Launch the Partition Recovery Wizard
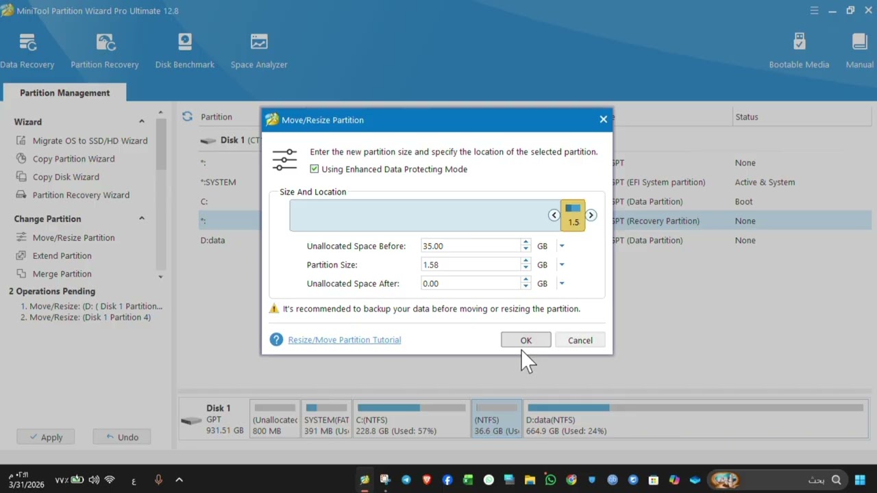 73,195
